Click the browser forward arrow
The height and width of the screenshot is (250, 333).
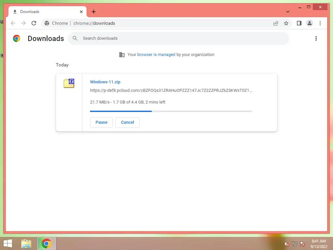pyautogui.click(x=23, y=23)
